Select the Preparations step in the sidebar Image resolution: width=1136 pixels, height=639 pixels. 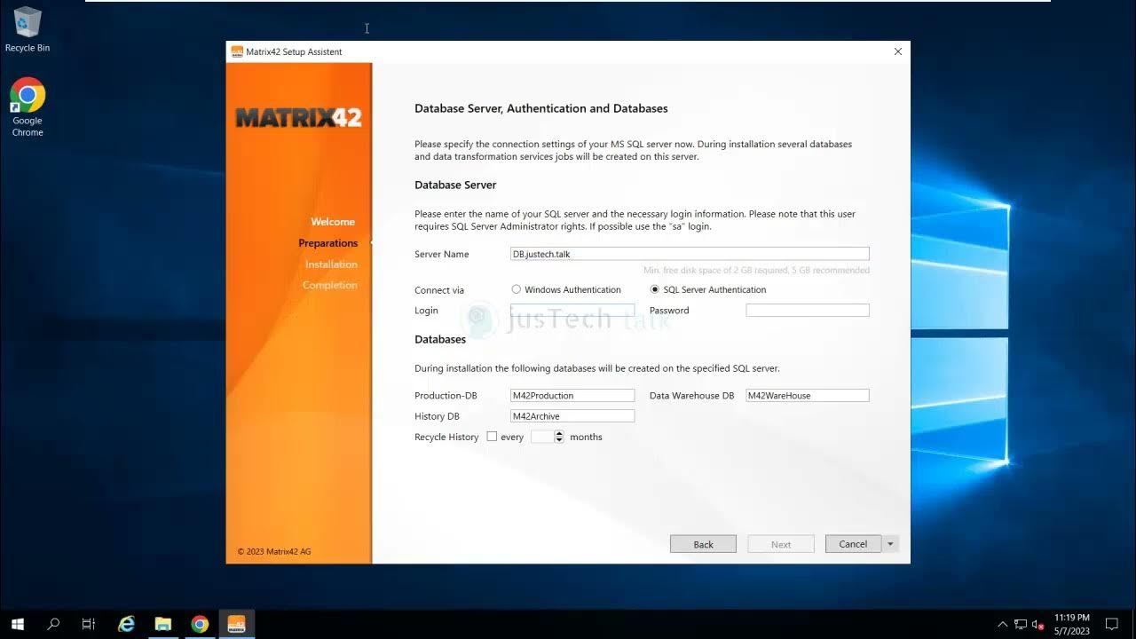pyautogui.click(x=328, y=243)
